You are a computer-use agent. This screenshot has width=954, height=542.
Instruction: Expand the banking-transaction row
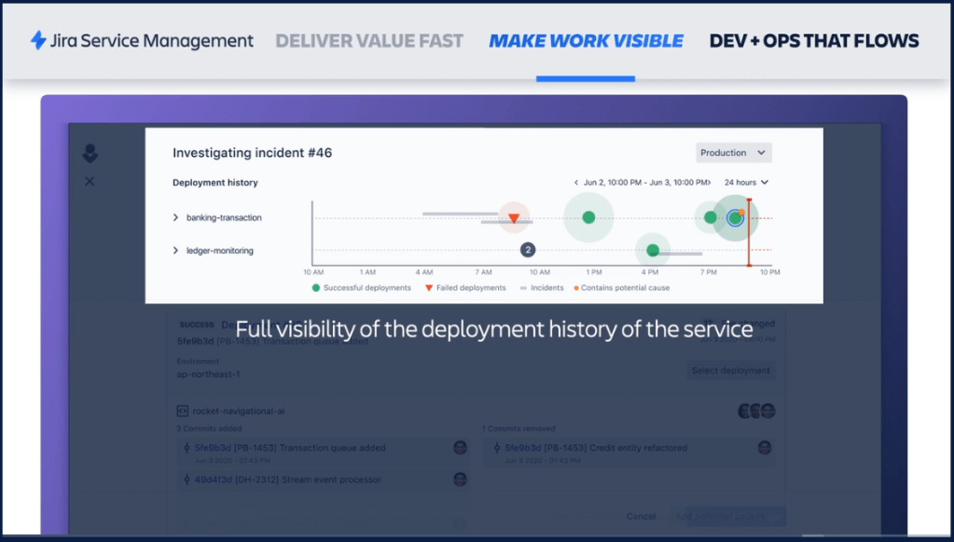point(175,218)
